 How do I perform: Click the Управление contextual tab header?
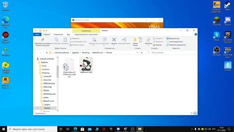[86, 31]
